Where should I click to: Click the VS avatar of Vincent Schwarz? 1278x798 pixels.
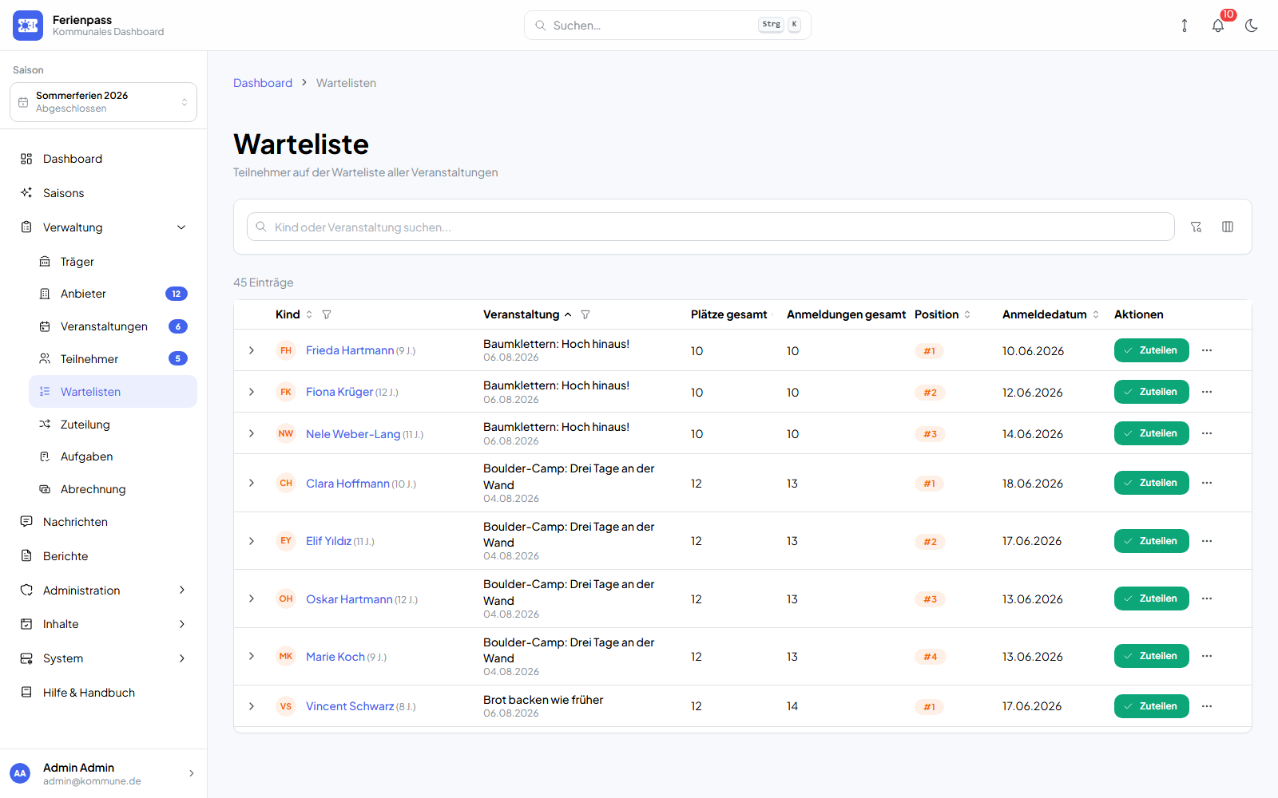[x=286, y=706]
